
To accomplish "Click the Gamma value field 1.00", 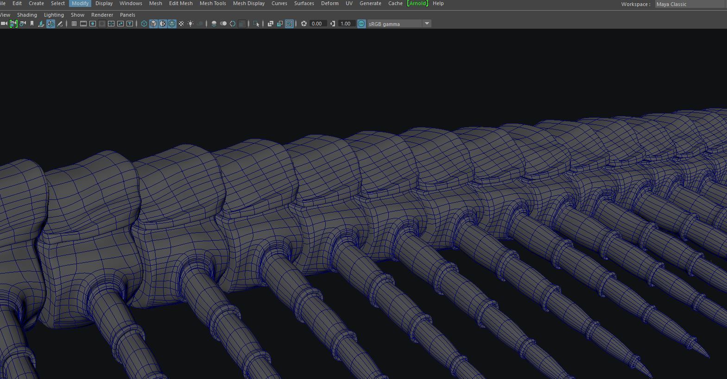I will click(347, 24).
